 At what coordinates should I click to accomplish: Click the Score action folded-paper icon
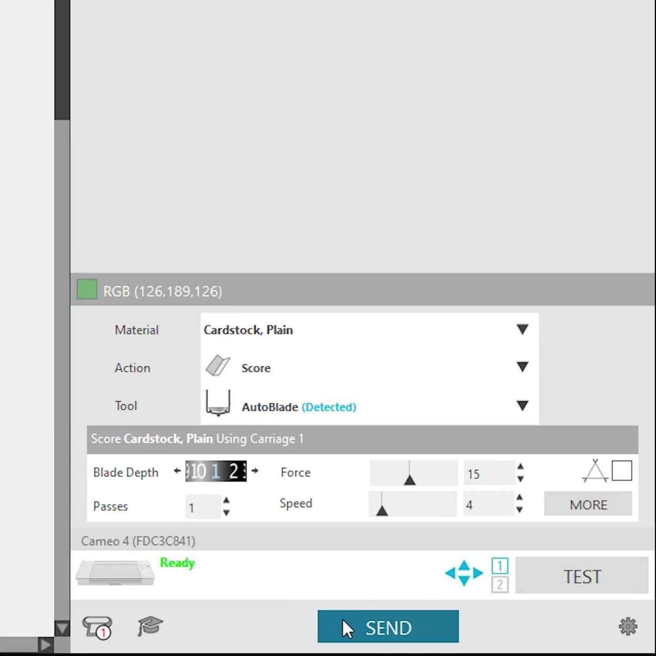click(218, 366)
